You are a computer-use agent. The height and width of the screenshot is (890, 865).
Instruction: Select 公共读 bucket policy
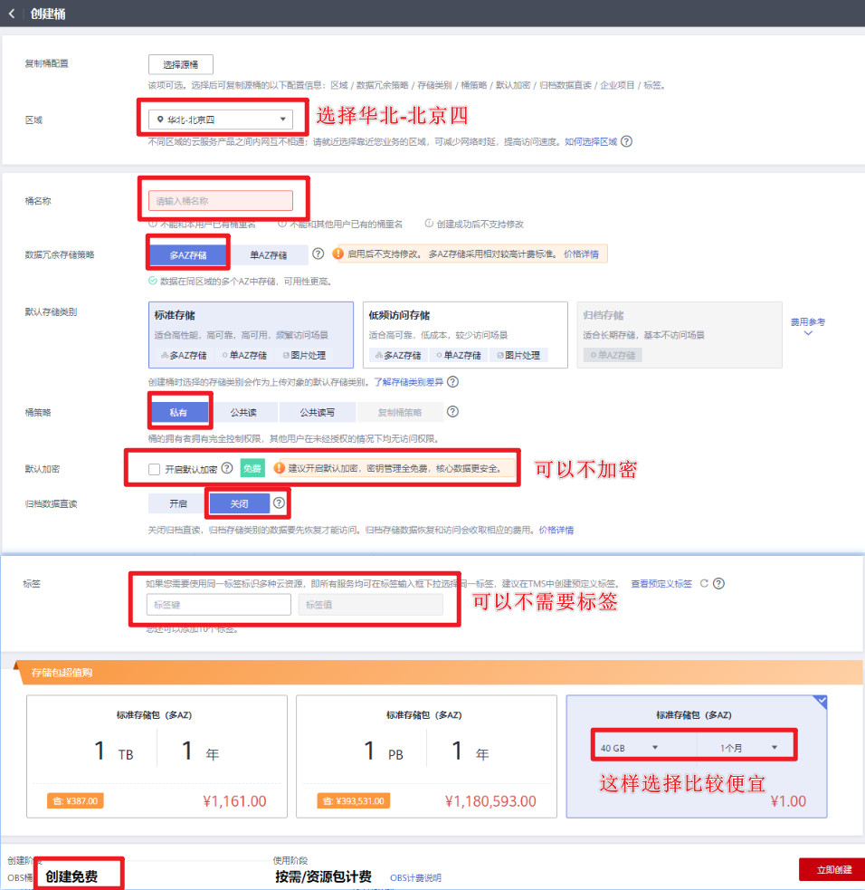(243, 412)
